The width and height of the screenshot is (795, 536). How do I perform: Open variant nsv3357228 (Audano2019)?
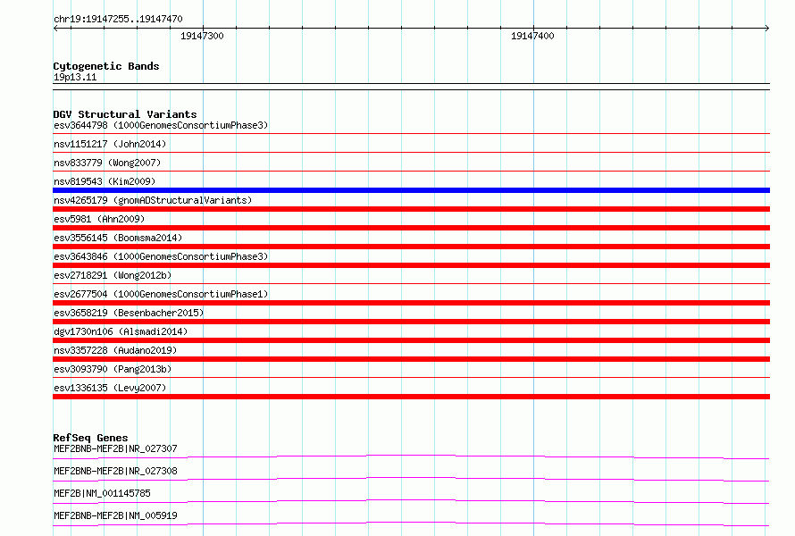[115, 350]
